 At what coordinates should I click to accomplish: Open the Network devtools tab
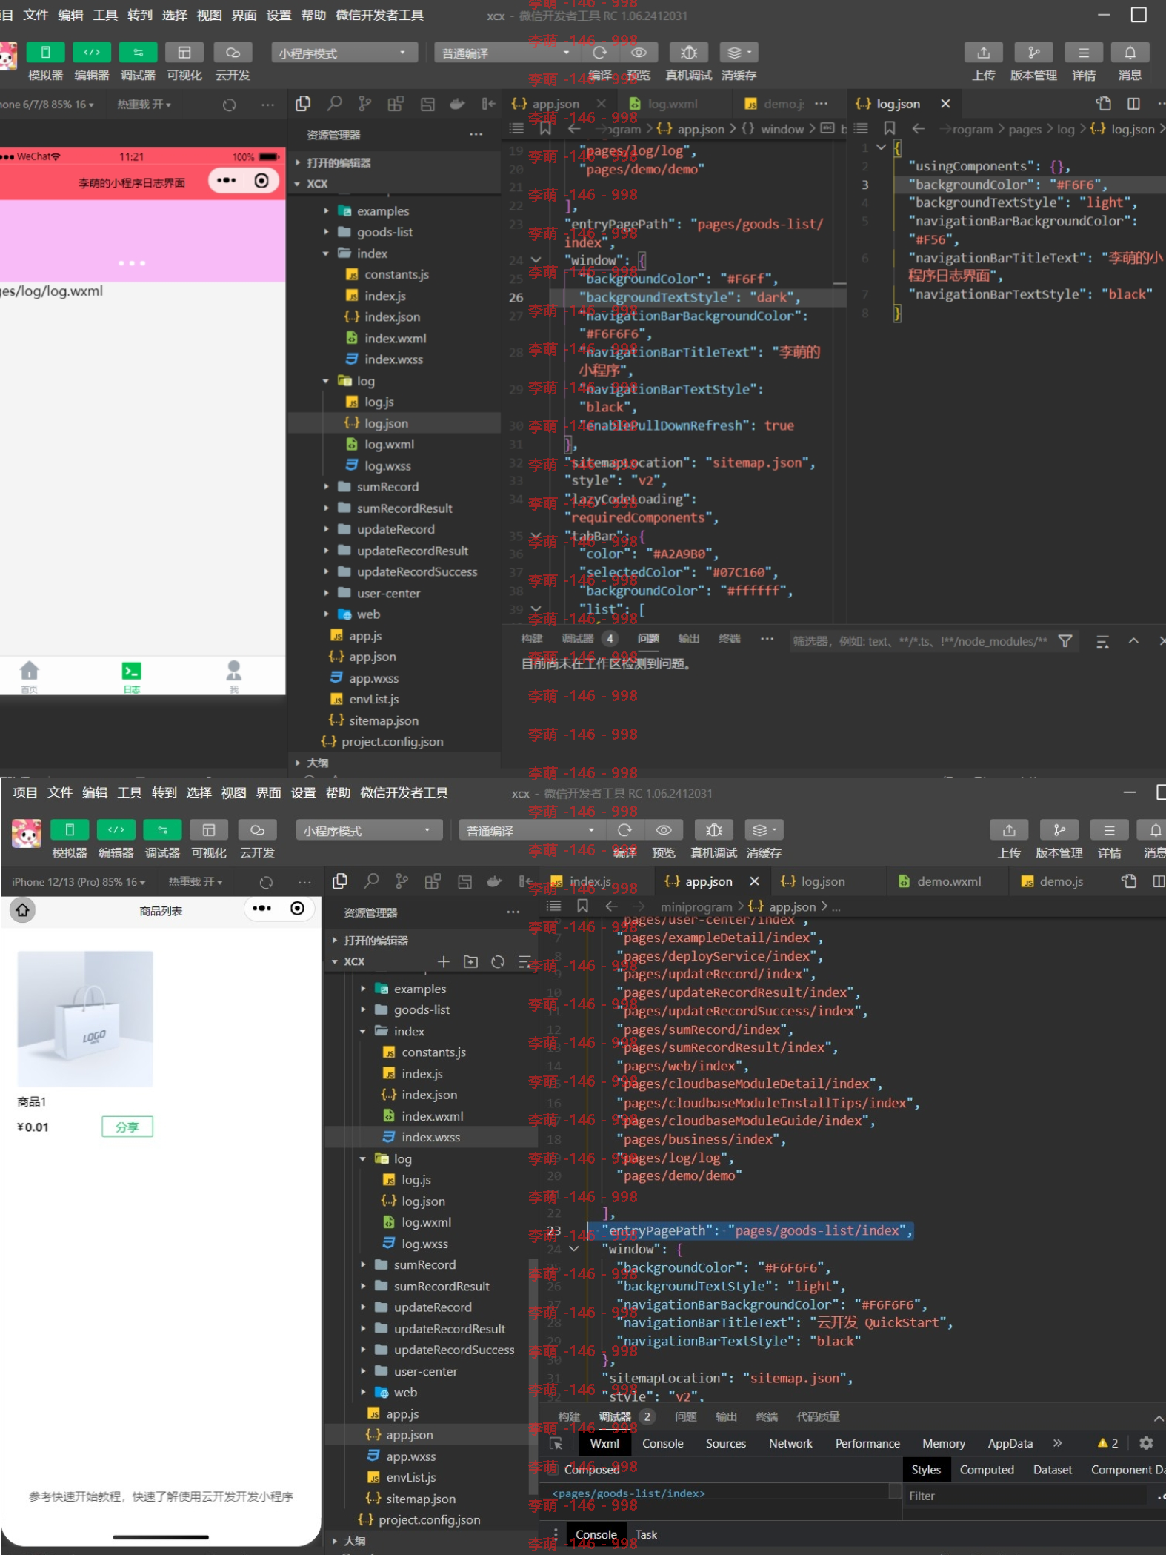[x=790, y=1443]
